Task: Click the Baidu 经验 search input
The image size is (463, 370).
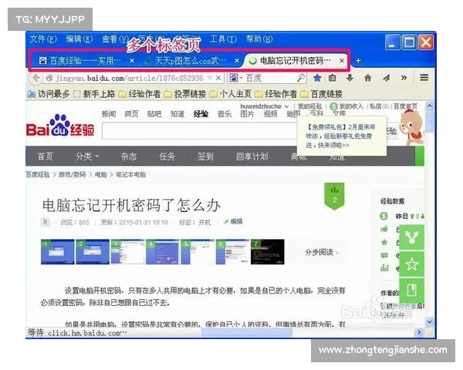Action: pyautogui.click(x=200, y=131)
